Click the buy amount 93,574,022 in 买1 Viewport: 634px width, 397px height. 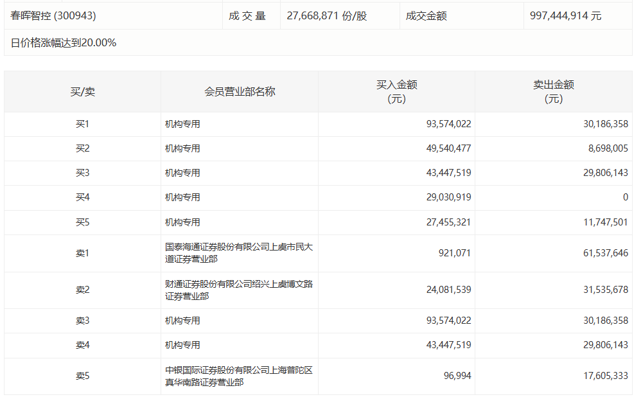pyautogui.click(x=448, y=123)
